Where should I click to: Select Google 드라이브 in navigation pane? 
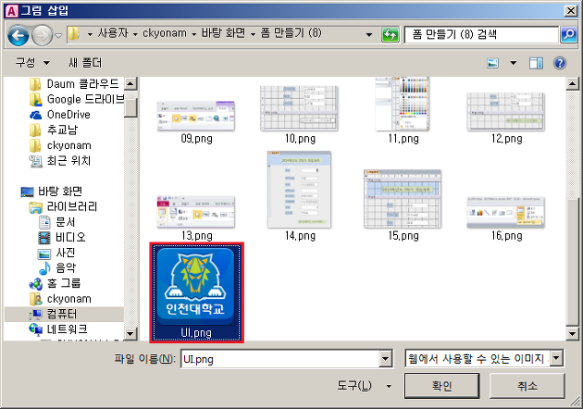click(x=77, y=99)
